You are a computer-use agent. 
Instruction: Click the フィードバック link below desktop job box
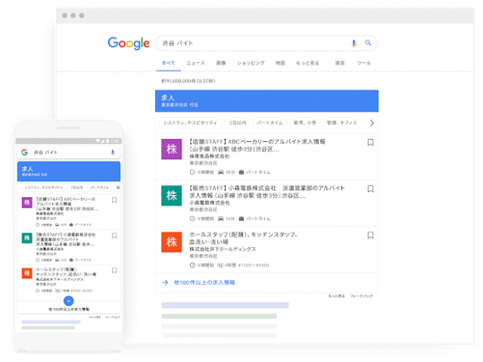click(361, 296)
